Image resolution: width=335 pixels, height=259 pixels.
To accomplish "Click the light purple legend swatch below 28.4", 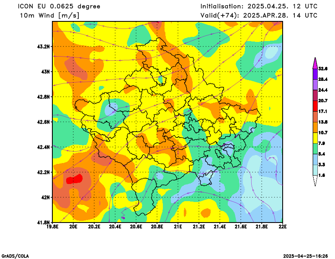I will [315, 85].
